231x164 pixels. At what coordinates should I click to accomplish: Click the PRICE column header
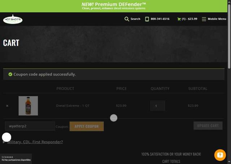(121, 89)
